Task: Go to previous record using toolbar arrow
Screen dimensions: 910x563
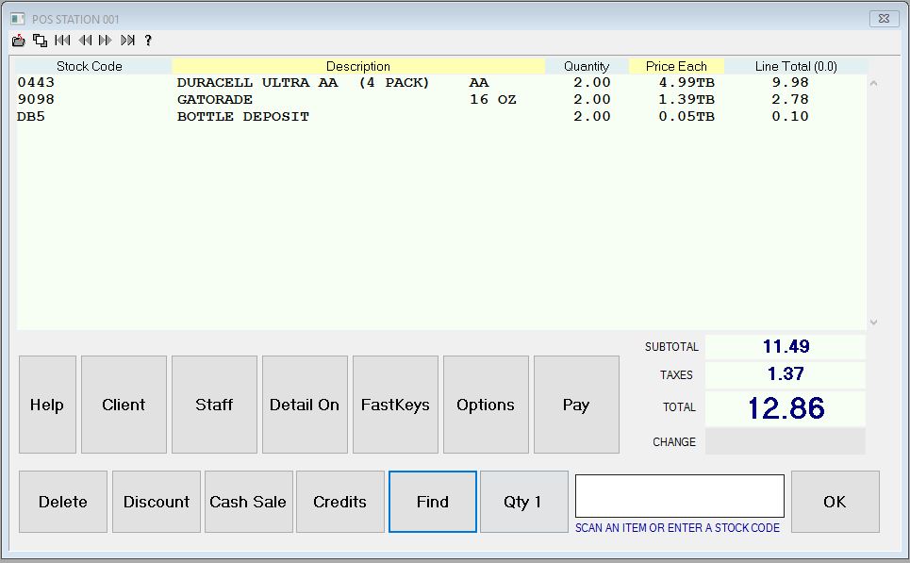Action: pyautogui.click(x=85, y=41)
